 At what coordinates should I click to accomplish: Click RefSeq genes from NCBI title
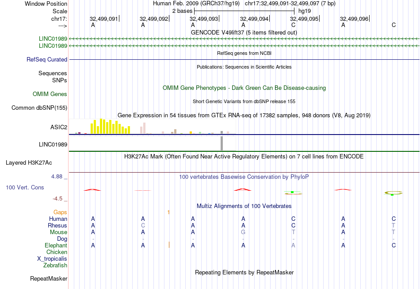coord(244,53)
